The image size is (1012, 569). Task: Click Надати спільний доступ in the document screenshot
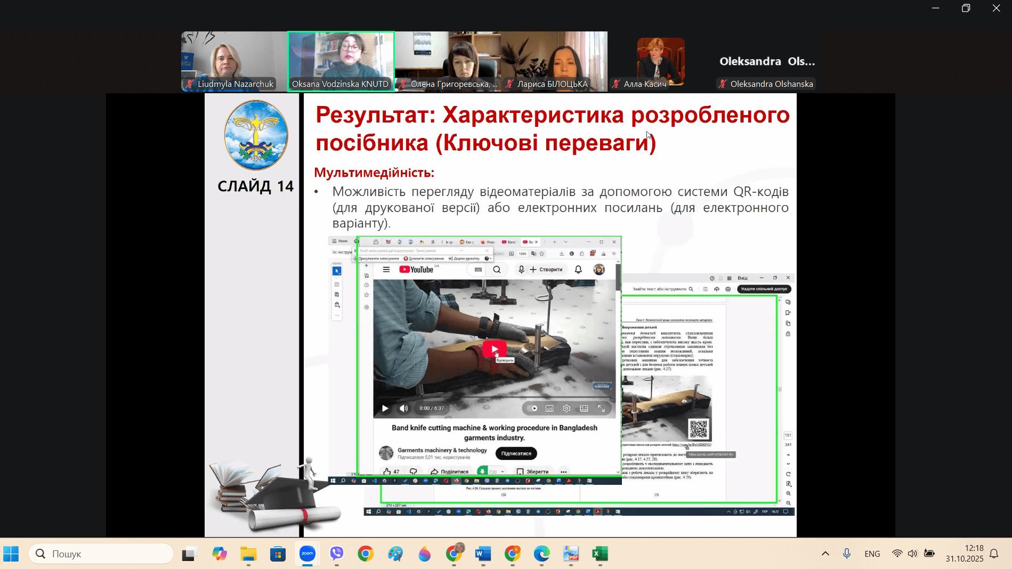click(x=764, y=289)
